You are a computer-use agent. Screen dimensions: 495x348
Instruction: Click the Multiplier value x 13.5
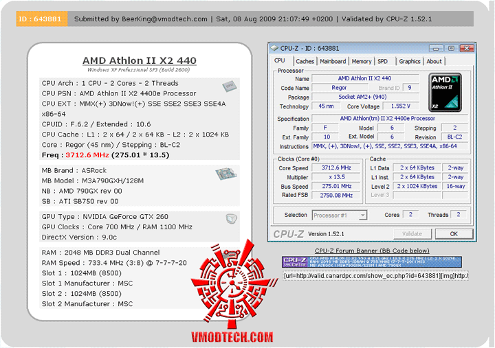pos(336,177)
